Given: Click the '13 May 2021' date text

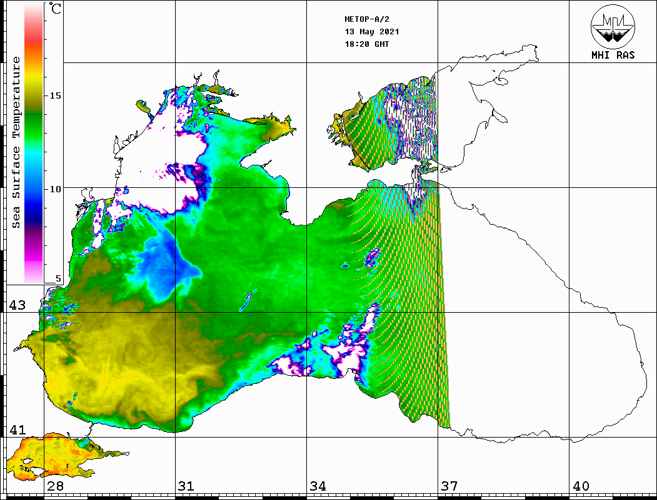Looking at the screenshot, I should tap(372, 32).
